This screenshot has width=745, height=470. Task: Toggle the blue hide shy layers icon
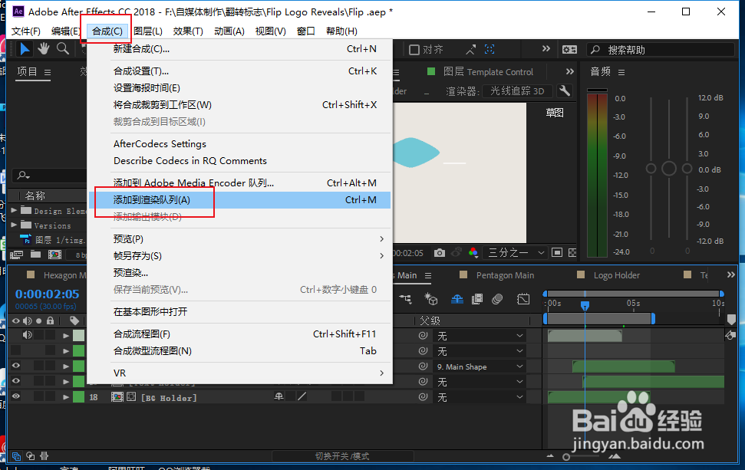(x=457, y=299)
